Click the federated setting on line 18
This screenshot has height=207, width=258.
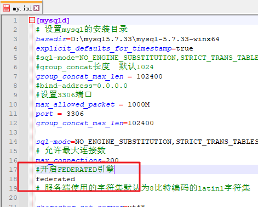55,179
